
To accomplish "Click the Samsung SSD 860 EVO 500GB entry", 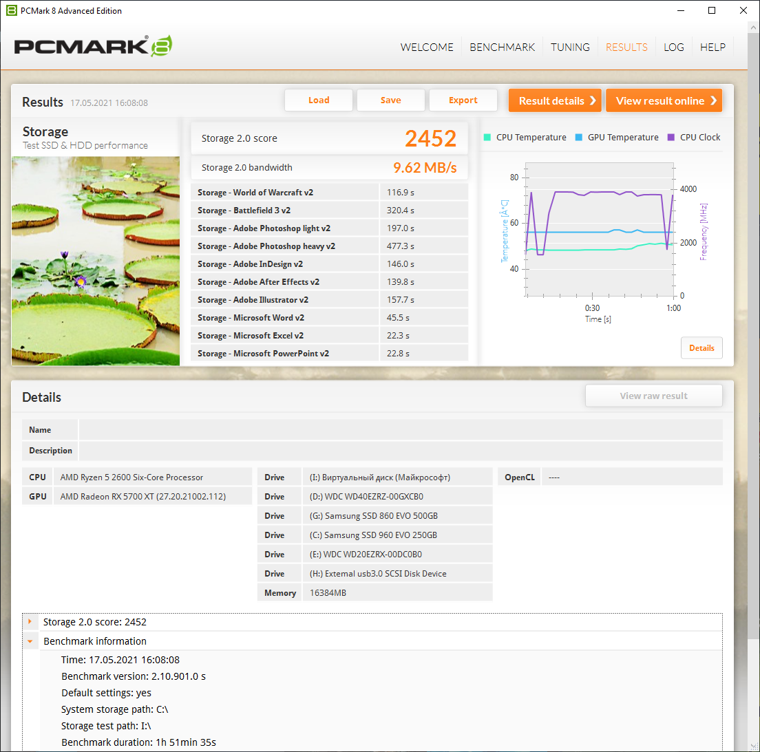I will 397,516.
